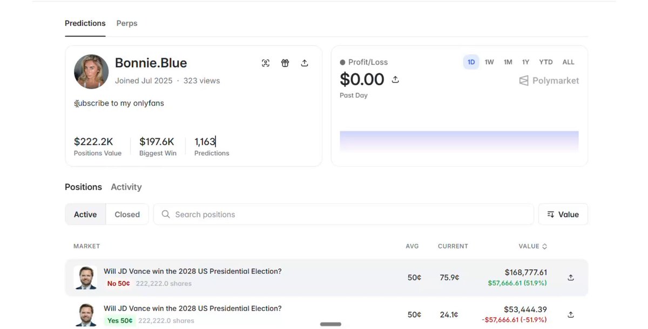Show Closed positions
Image resolution: width=648 pixels, height=329 pixels.
127,214
